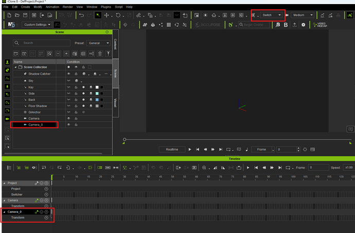This screenshot has height=233, width=355.
Task: Click the Back light blue color swatch
Action: pos(97,100)
